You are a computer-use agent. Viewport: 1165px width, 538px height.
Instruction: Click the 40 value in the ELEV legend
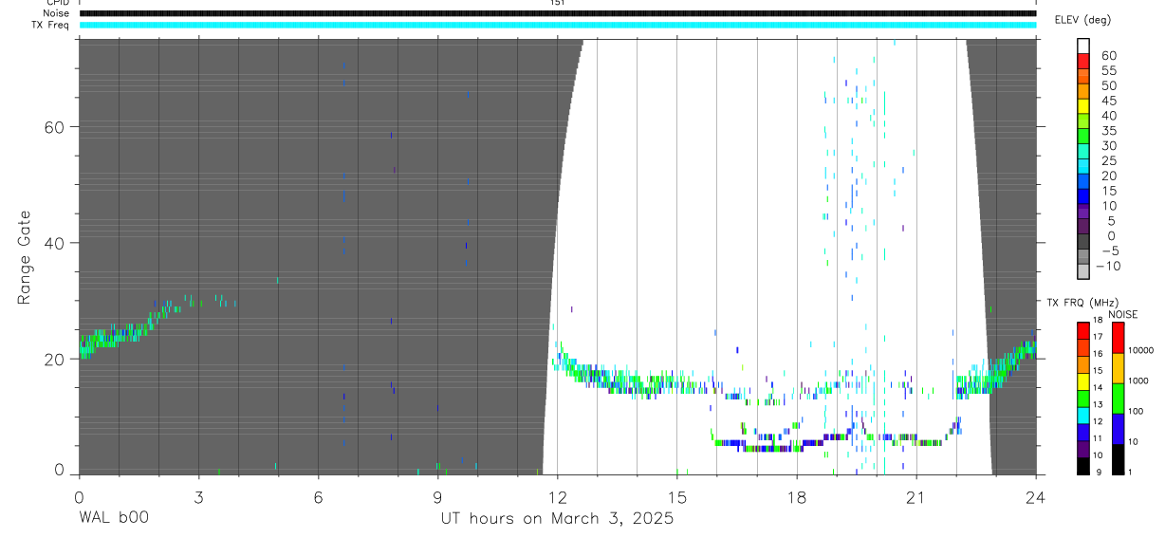coord(1107,116)
